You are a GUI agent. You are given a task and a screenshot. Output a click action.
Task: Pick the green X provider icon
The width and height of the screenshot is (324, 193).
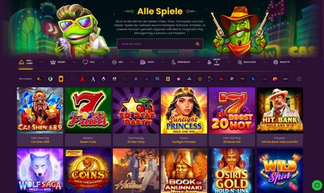coord(50,79)
